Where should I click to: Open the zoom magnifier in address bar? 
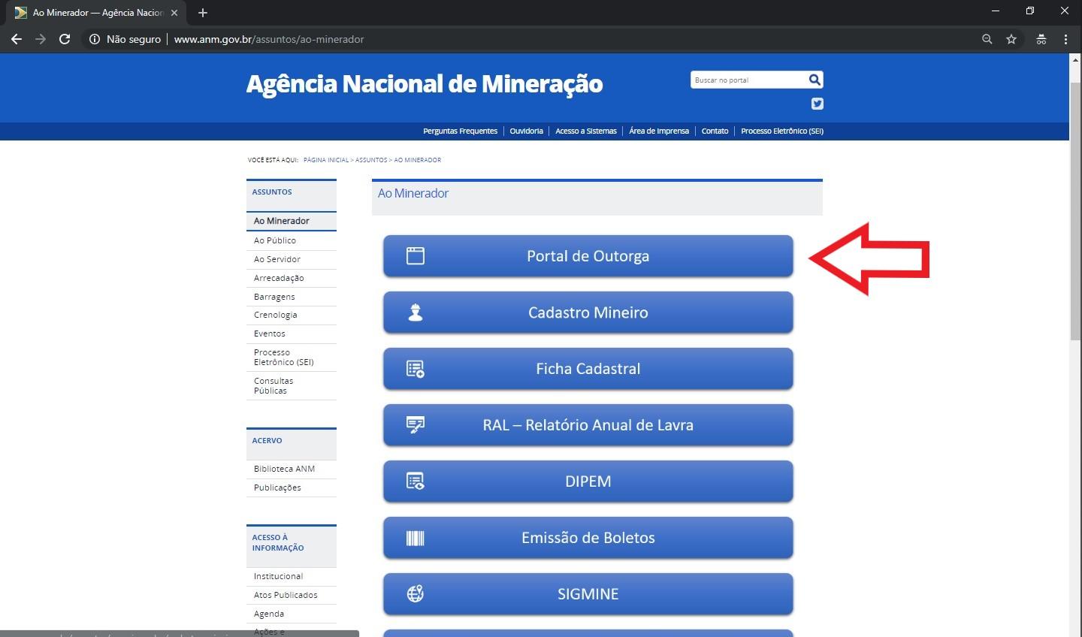coord(987,39)
